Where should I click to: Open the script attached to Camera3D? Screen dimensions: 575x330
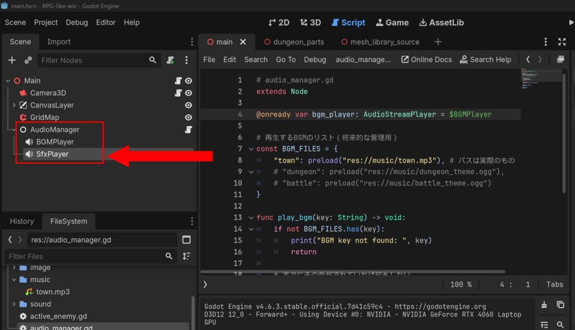click(178, 93)
